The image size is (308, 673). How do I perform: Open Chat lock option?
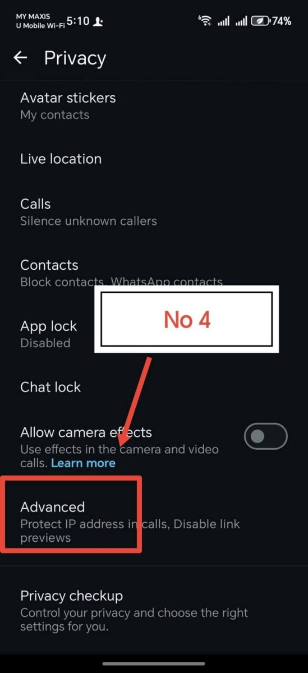[x=154, y=387]
